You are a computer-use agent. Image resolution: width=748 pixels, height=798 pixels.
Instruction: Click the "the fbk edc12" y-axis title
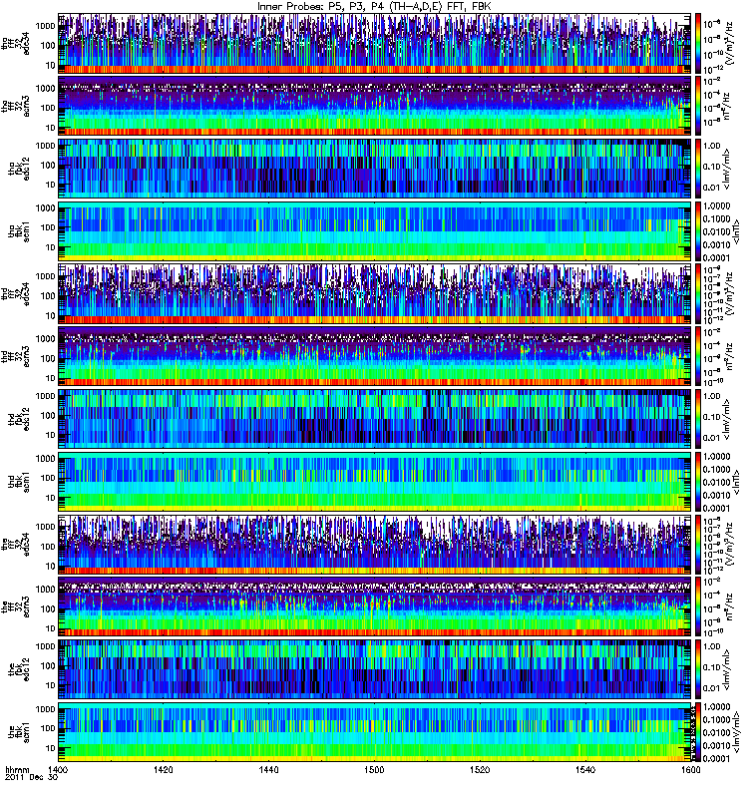pyautogui.click(x=19, y=669)
